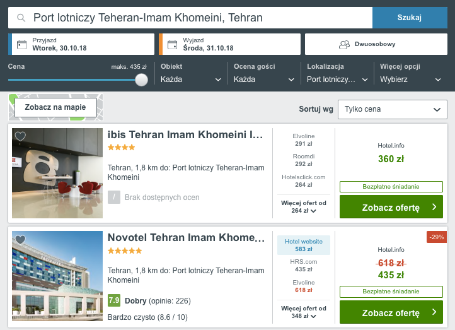Viewport: 455px width, 330px height.
Task: Open the Lokalizacja filter dropdown
Action: 338,80
